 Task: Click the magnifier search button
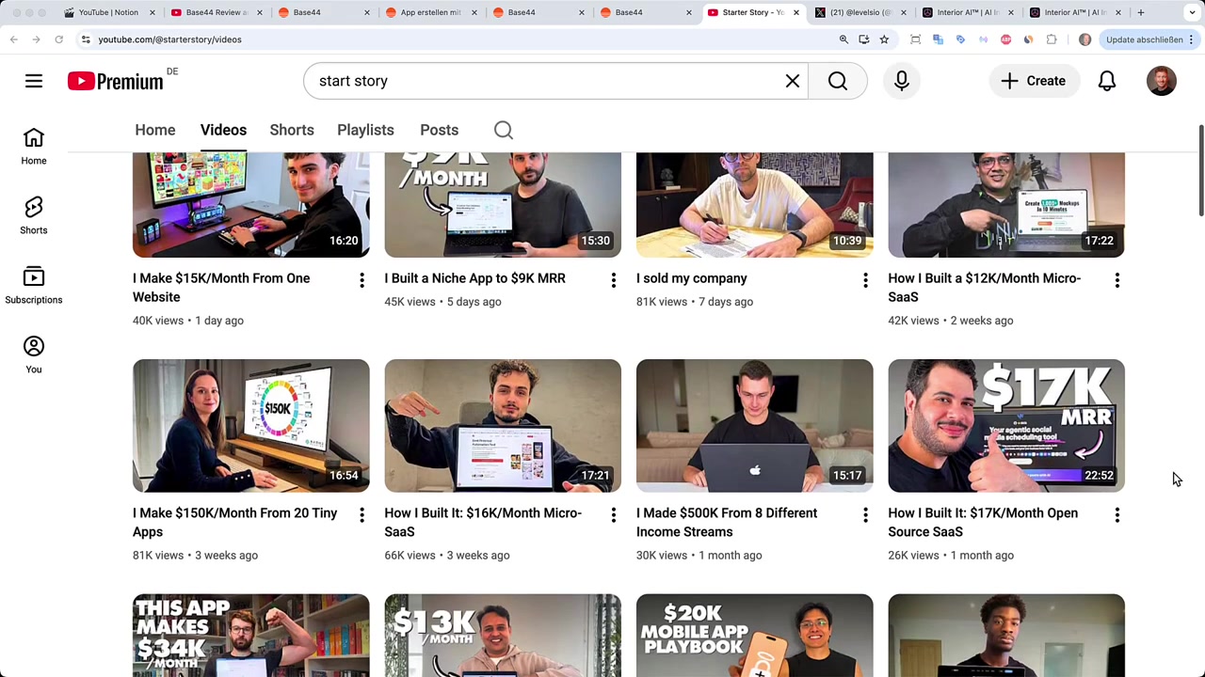click(838, 81)
